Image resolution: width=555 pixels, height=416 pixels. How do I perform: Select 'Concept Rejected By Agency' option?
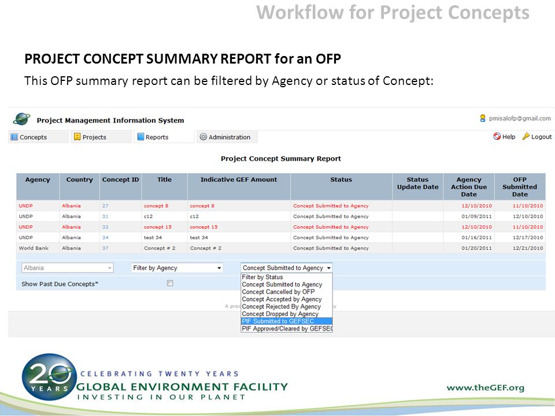(287, 307)
